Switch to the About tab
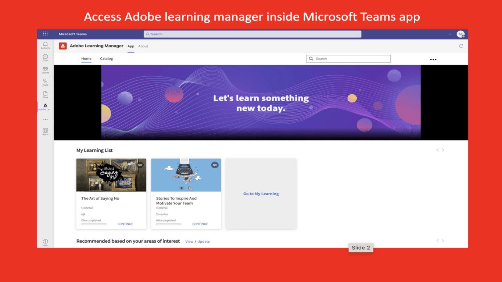The width and height of the screenshot is (502, 282). [143, 46]
